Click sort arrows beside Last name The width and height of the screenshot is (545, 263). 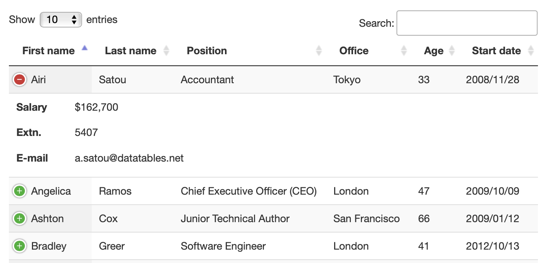click(166, 51)
